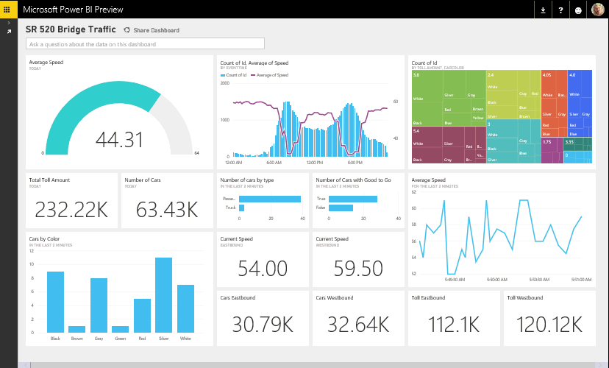The height and width of the screenshot is (368, 609).
Task: Open the Total Toll Amount tile
Action: pyautogui.click(x=71, y=201)
